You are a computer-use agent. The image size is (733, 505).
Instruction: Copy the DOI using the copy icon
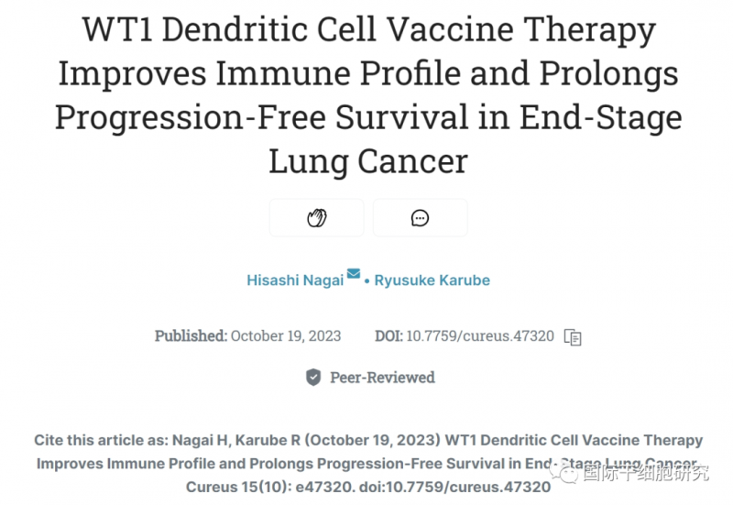pyautogui.click(x=574, y=336)
